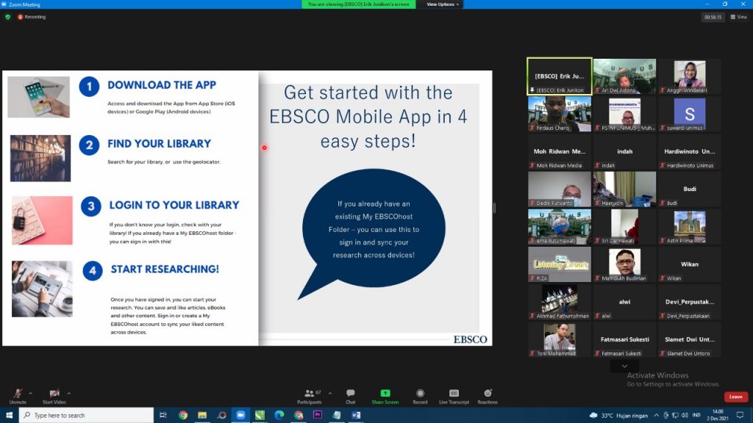
Task: Click the Windows taskbar search box
Action: (x=87, y=415)
